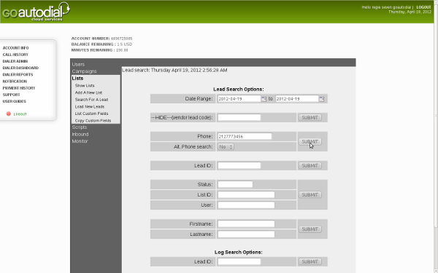Open SUPPORT in left sidebar
The height and width of the screenshot is (273, 438).
(x=11, y=95)
